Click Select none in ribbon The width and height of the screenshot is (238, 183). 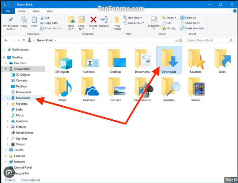point(190,23)
